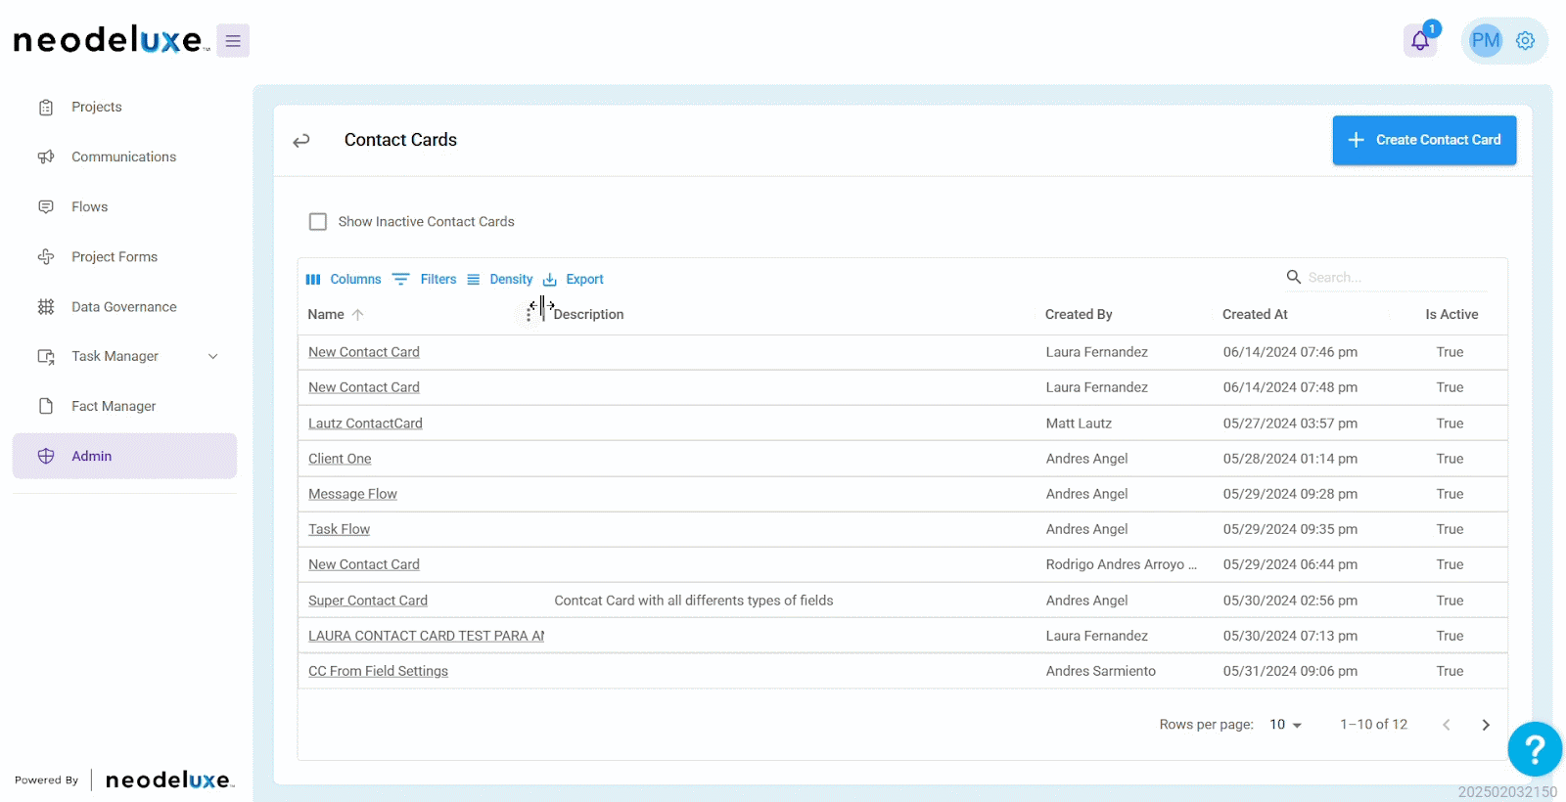Go to previous page of results
The image size is (1566, 802).
point(1447,725)
